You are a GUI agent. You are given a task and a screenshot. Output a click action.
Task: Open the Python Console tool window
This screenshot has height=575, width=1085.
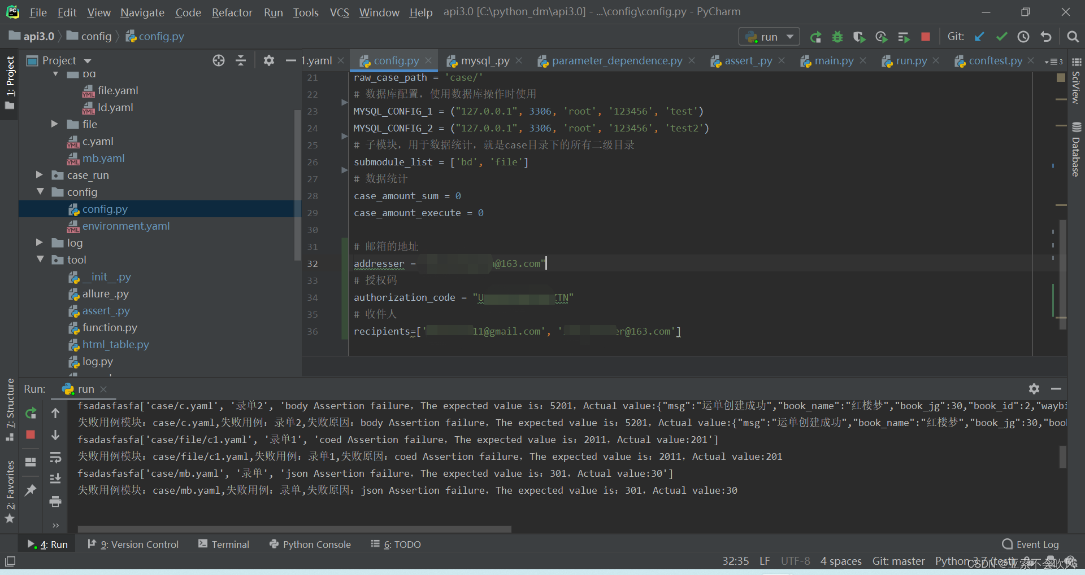pos(310,545)
